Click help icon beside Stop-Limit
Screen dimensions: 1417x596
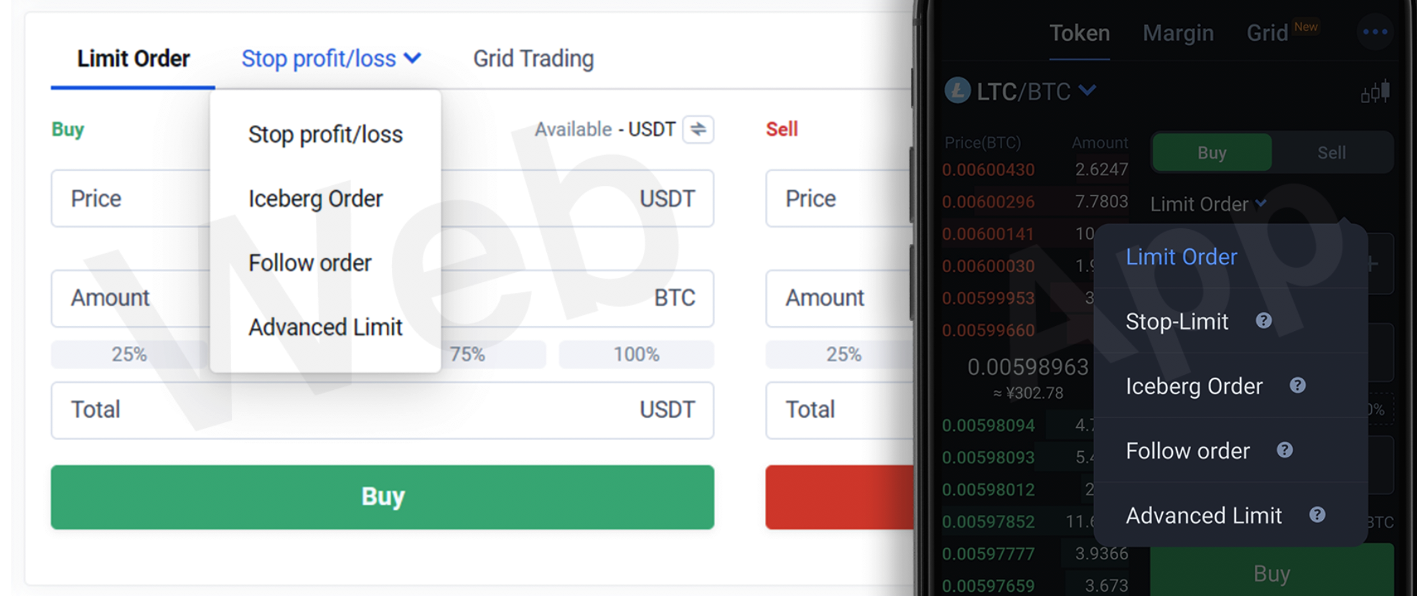[1263, 321]
